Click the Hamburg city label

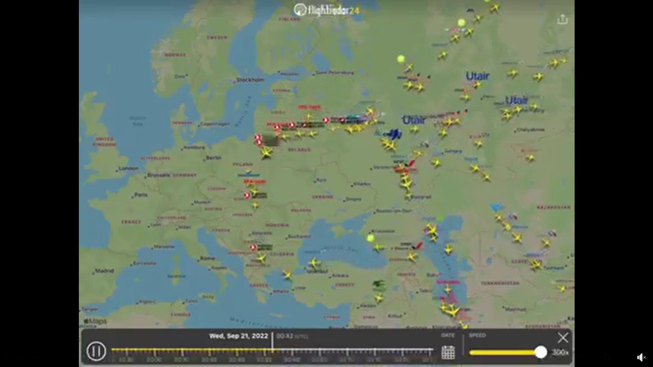pos(194,147)
